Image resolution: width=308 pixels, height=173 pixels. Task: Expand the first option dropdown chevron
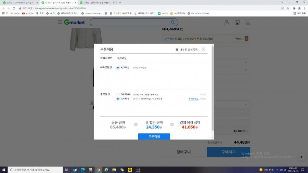[246, 62]
